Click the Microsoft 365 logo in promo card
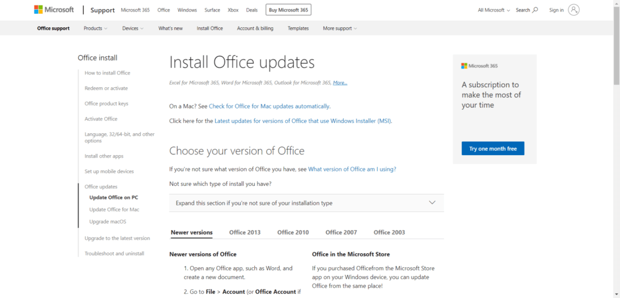The width and height of the screenshot is (620, 298). click(479, 65)
